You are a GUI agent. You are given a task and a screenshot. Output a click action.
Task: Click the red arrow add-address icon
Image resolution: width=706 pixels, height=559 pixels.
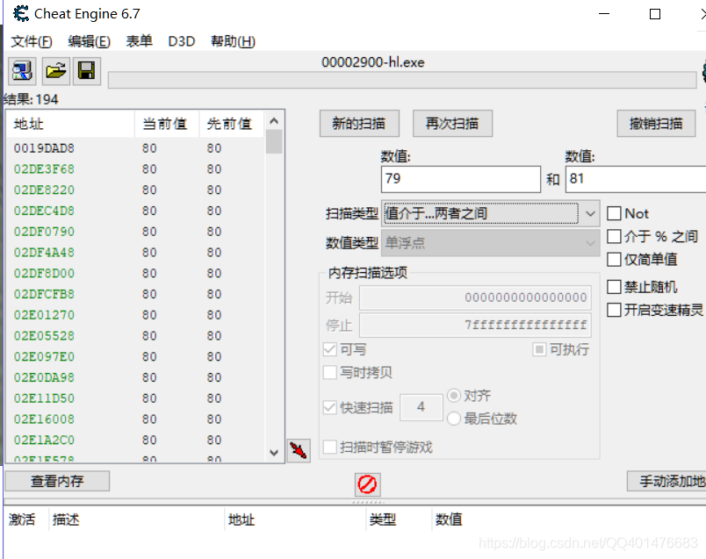click(x=299, y=450)
